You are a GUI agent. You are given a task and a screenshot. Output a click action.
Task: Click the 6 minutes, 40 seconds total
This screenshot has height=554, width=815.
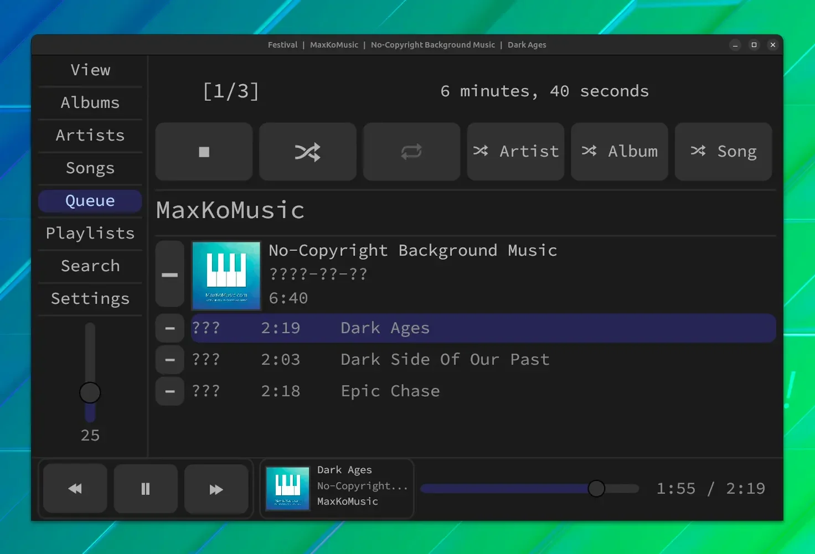coord(545,91)
